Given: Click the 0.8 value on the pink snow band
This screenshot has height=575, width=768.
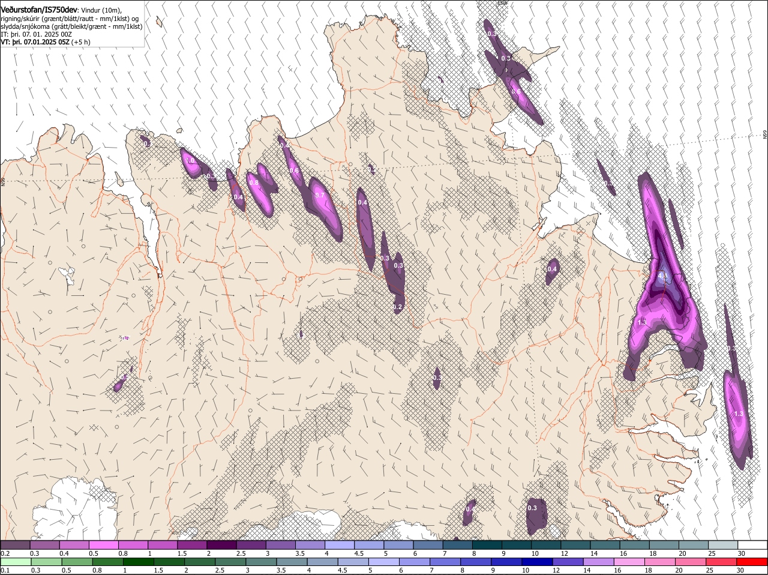Looking at the screenshot, I should [x=254, y=183].
